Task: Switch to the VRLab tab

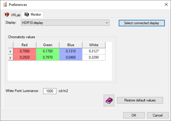Action: 12,15
